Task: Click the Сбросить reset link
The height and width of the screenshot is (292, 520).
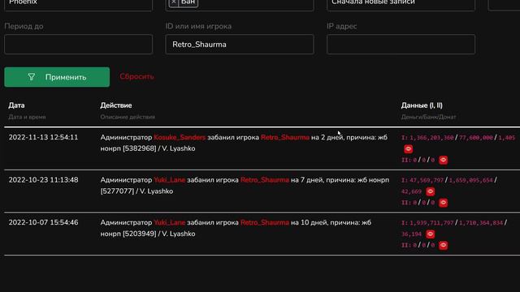Action: [x=137, y=77]
